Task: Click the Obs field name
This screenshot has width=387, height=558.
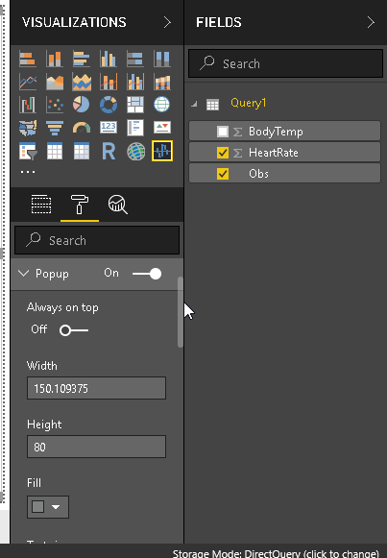Action: 258,174
